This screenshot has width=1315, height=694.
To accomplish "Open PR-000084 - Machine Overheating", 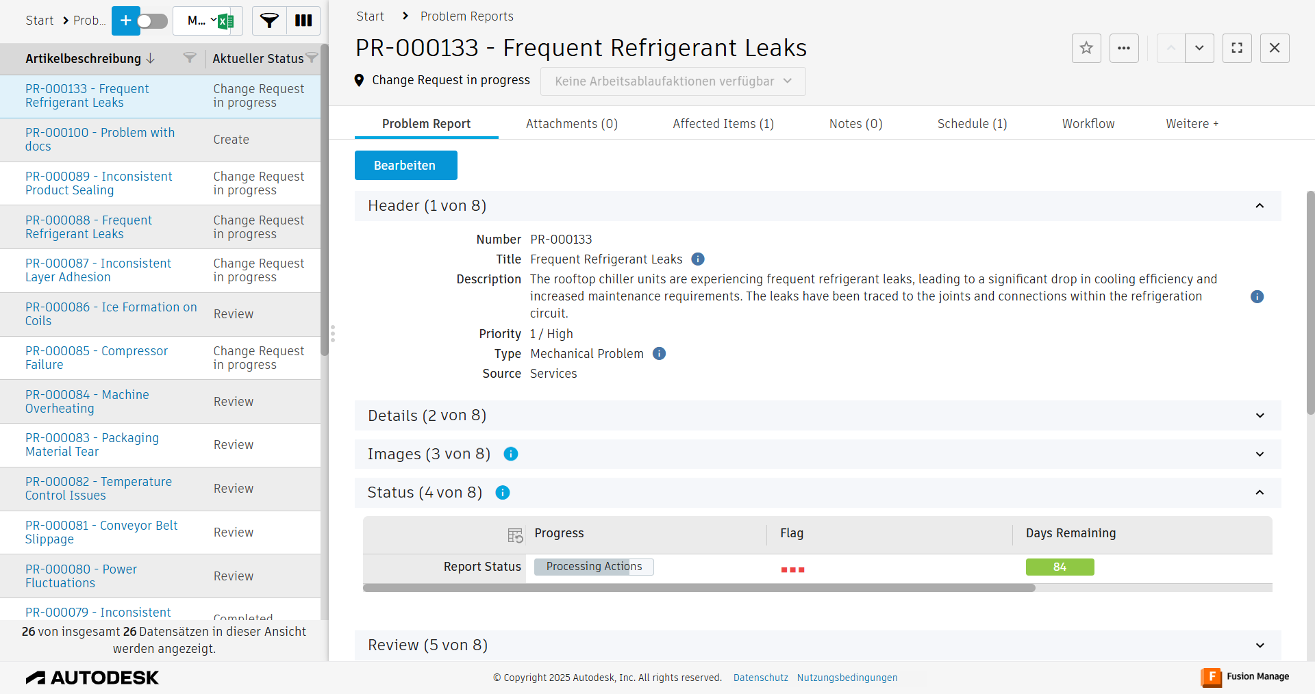I will click(87, 402).
